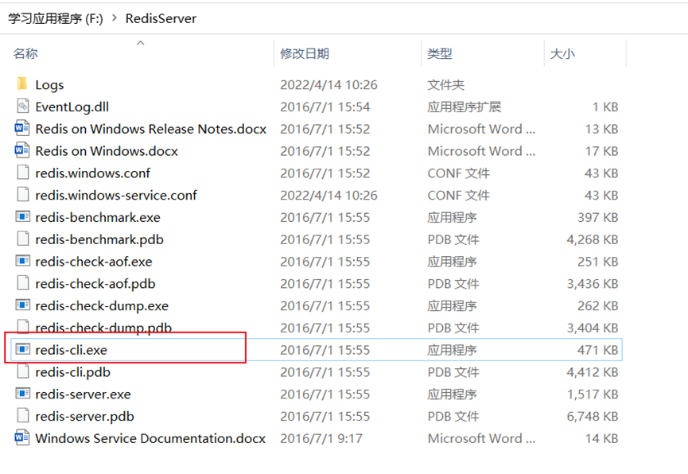The image size is (688, 474).
Task: Click the redis-benchmark.pdb file icon
Action: pyautogui.click(x=22, y=239)
